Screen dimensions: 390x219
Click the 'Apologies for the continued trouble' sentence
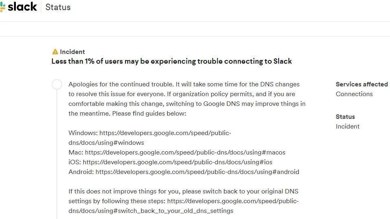[121, 84]
